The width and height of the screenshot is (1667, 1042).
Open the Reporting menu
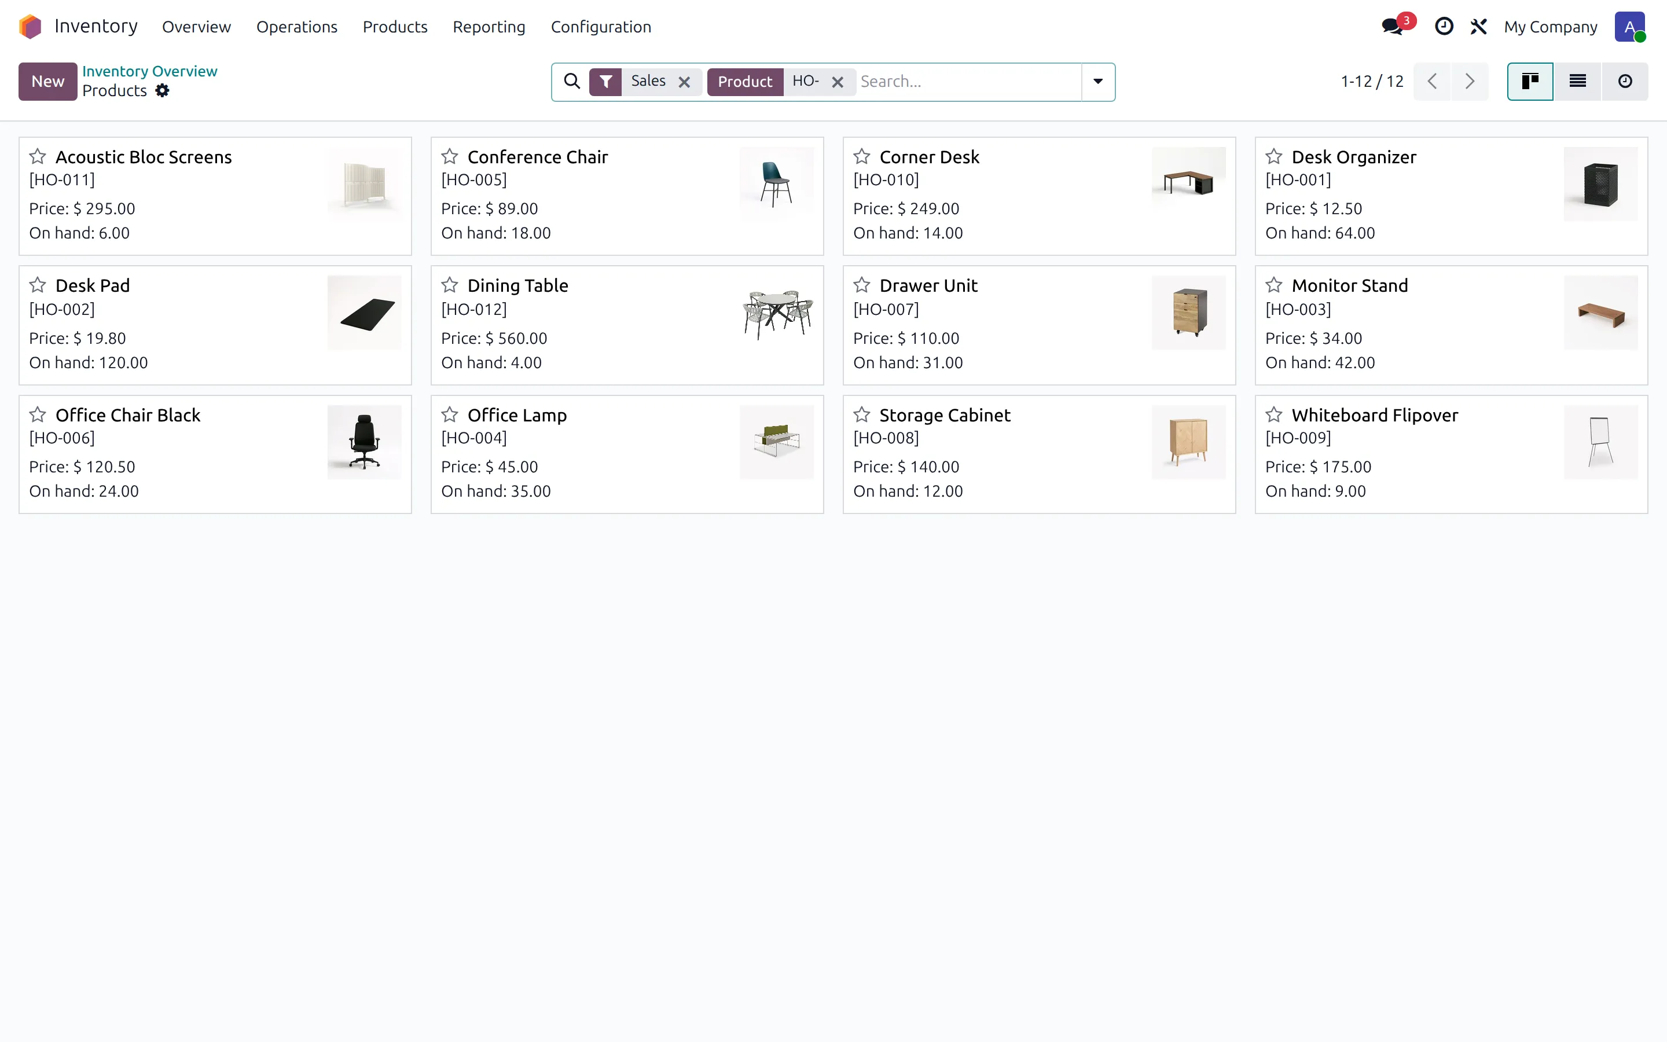click(489, 27)
